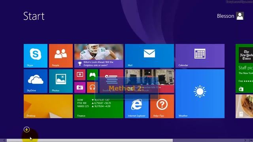Click the all apps down arrow button
The height and width of the screenshot is (142, 253).
point(26,129)
